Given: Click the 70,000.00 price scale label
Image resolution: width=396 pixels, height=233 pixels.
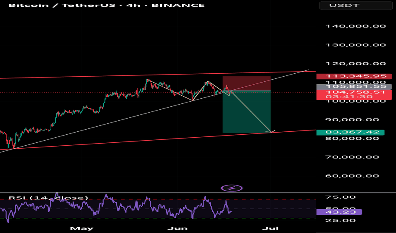Looking at the screenshot, I should (x=352, y=157).
